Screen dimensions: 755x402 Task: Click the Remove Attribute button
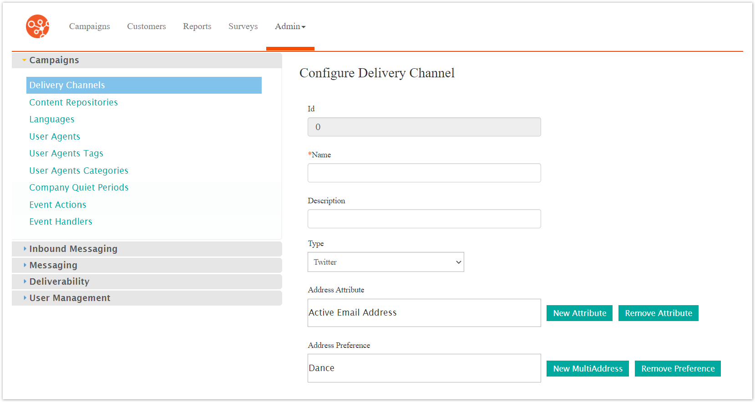pos(658,313)
